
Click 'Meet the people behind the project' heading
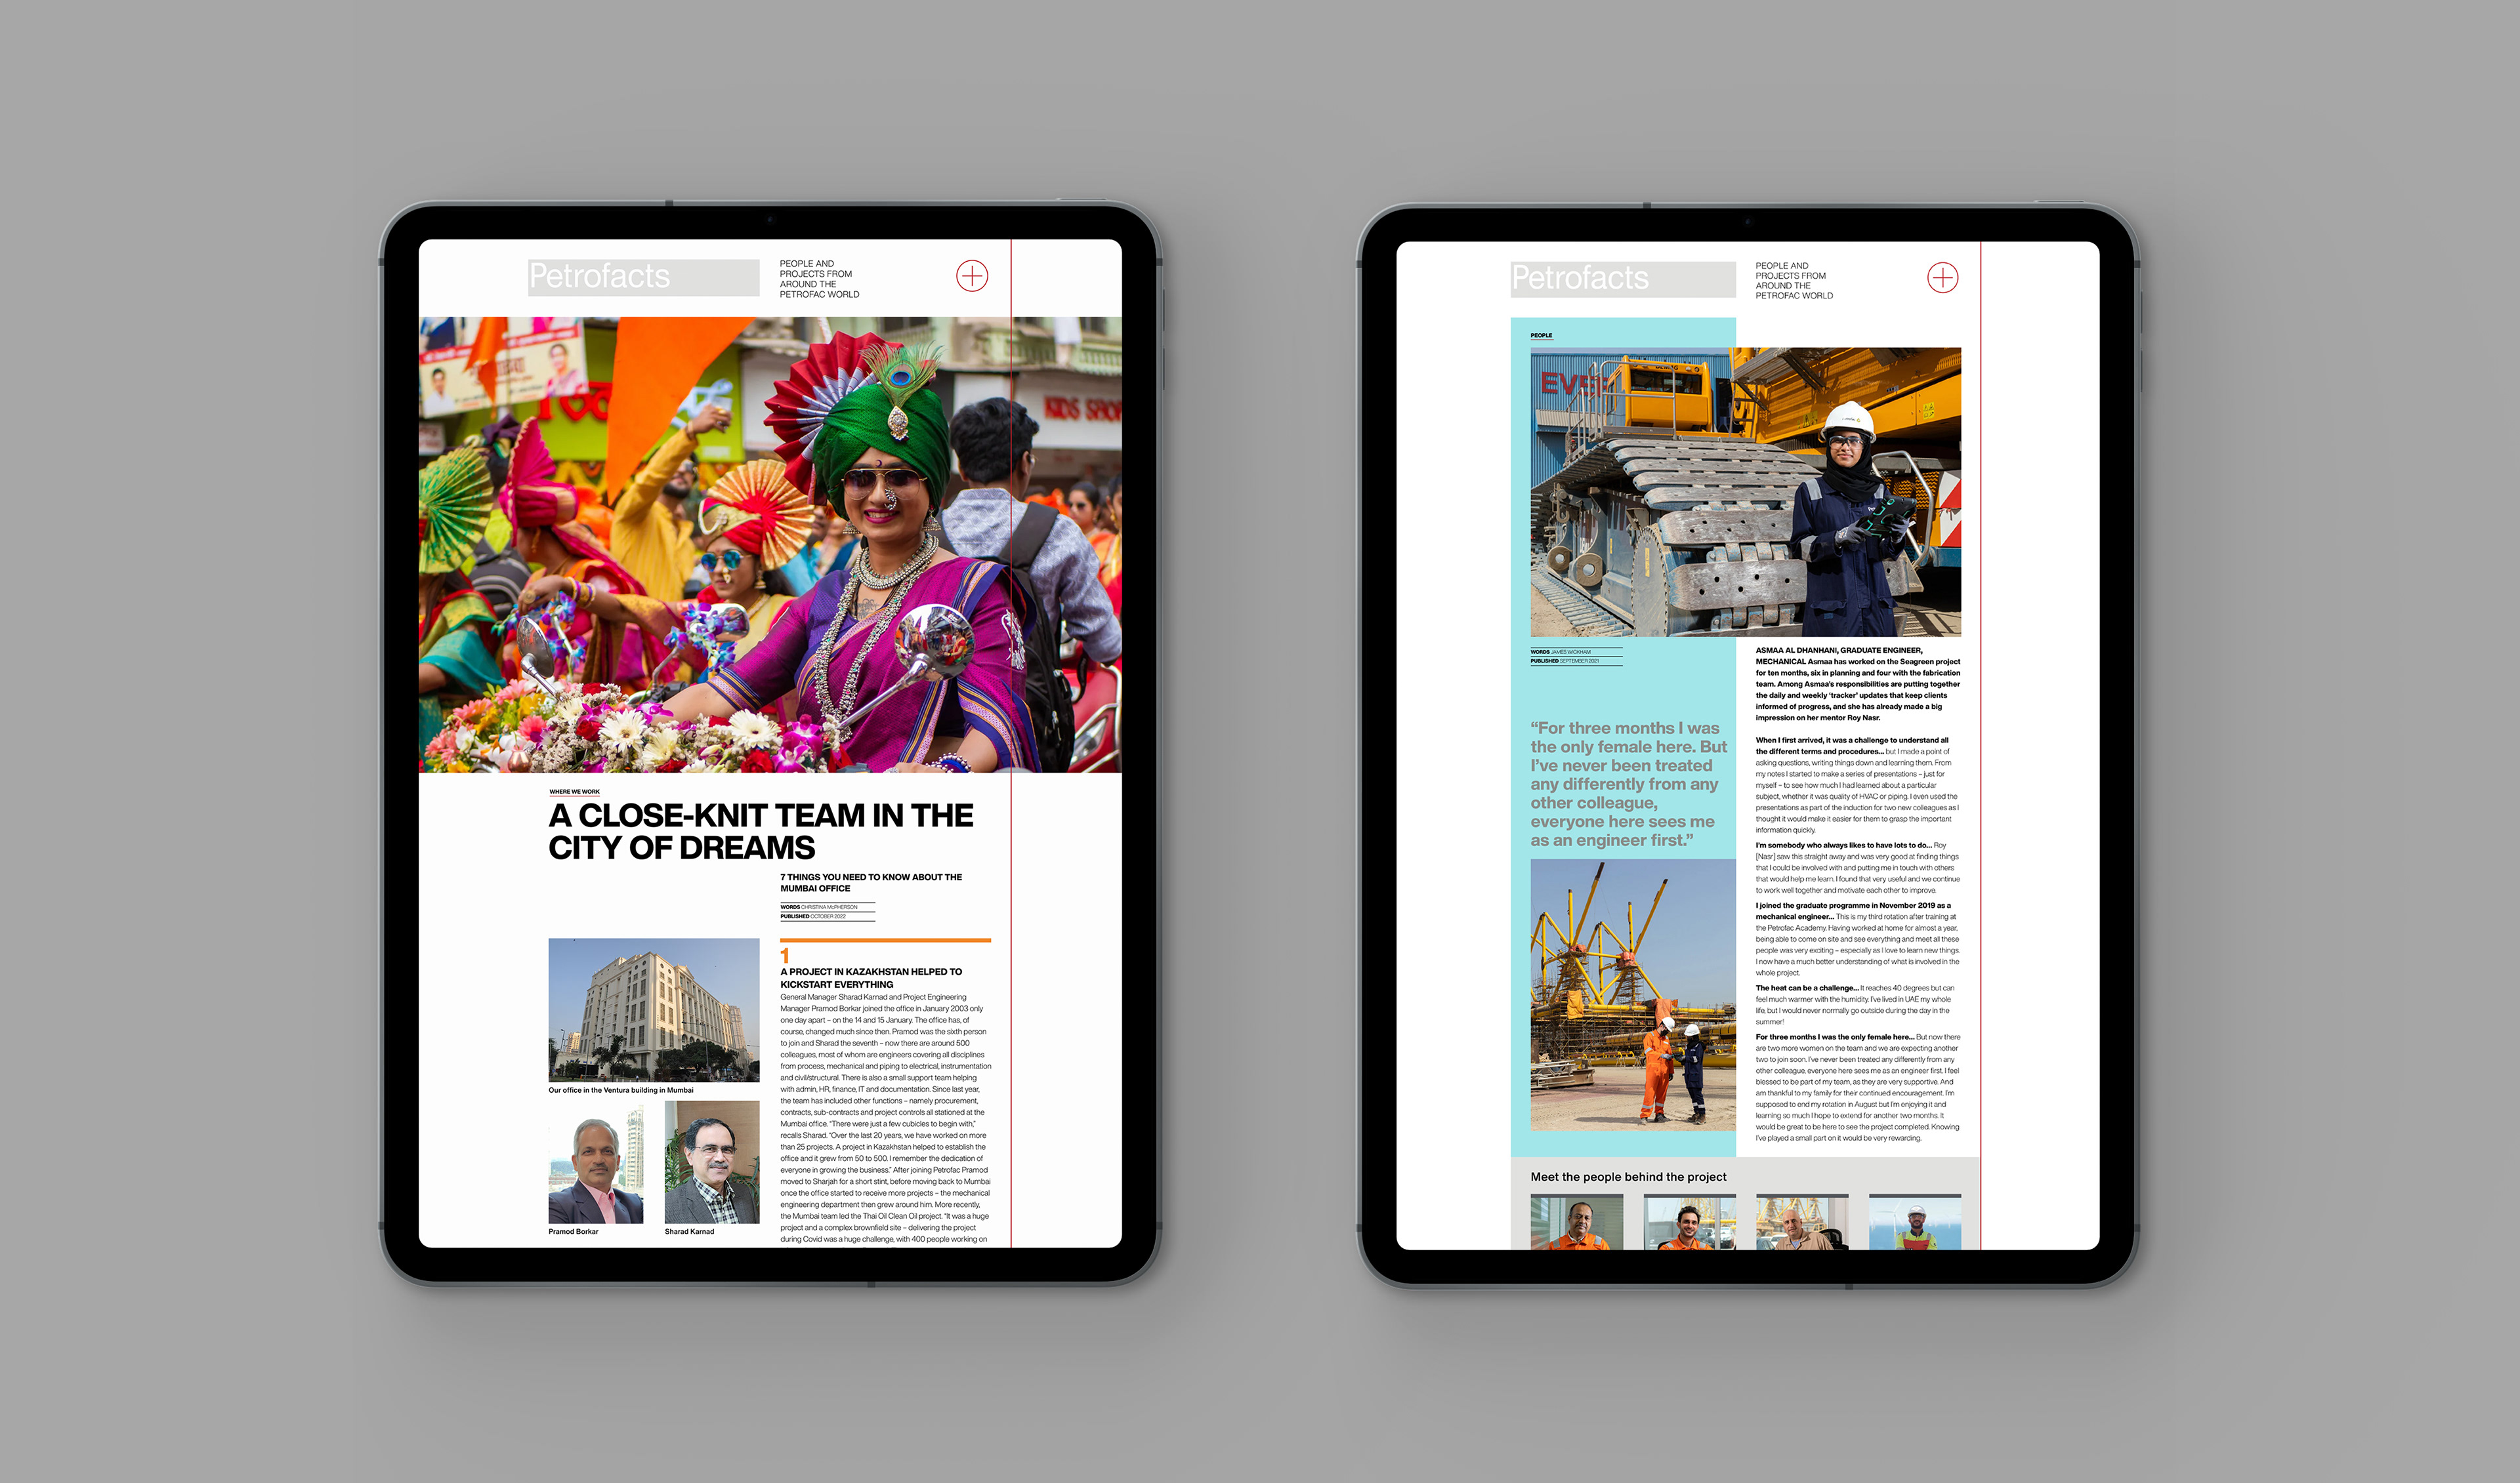click(x=1628, y=1177)
